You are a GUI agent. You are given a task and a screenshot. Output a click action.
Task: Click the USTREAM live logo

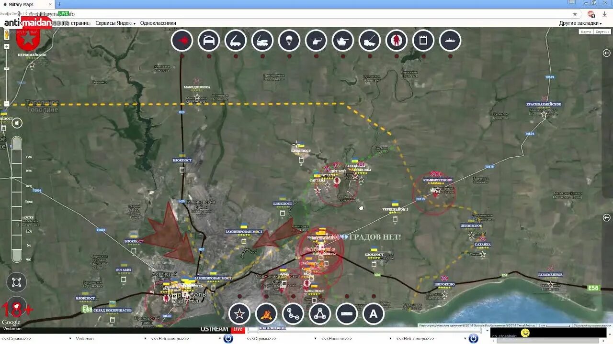pos(222,329)
